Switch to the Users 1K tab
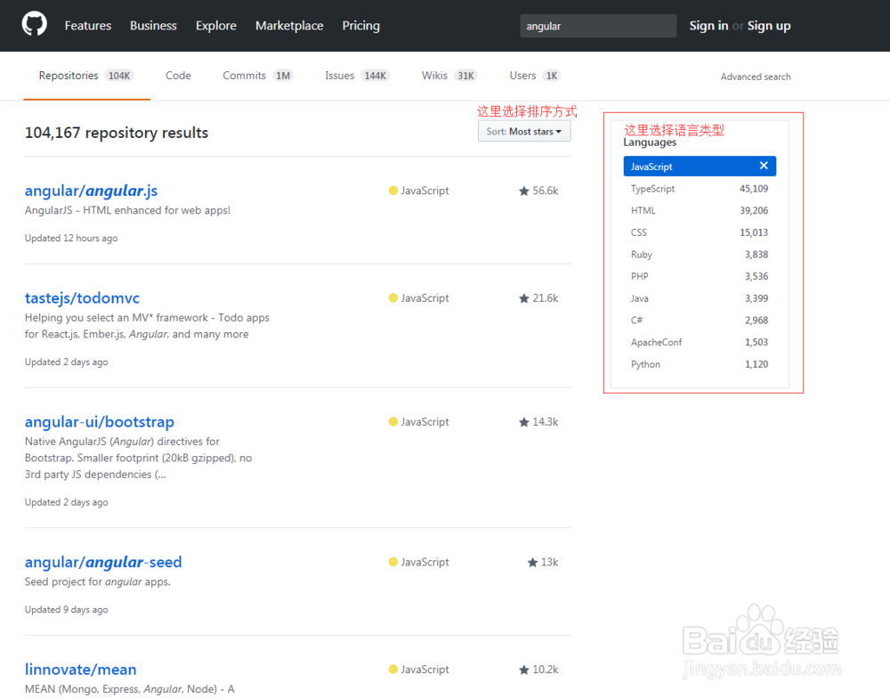Screen dimensions: 890x699 click(x=535, y=76)
